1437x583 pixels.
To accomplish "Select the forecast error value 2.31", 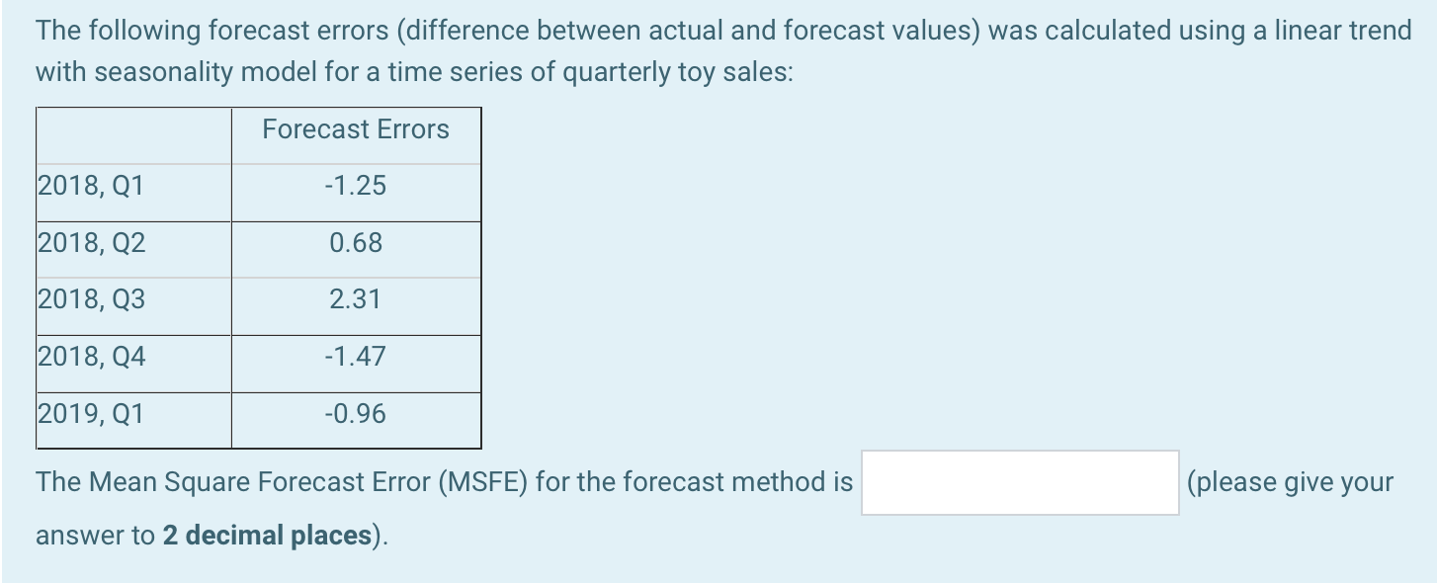I will tap(355, 300).
